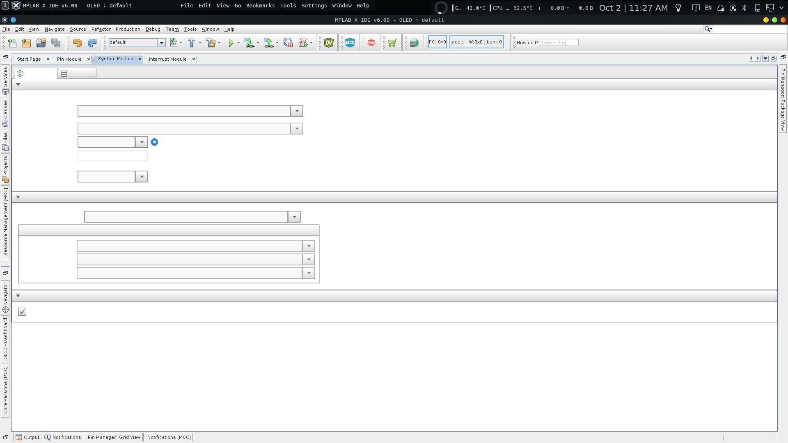This screenshot has height=443, width=788.
Task: Expand the first dropdown in System Module
Action: coord(297,111)
